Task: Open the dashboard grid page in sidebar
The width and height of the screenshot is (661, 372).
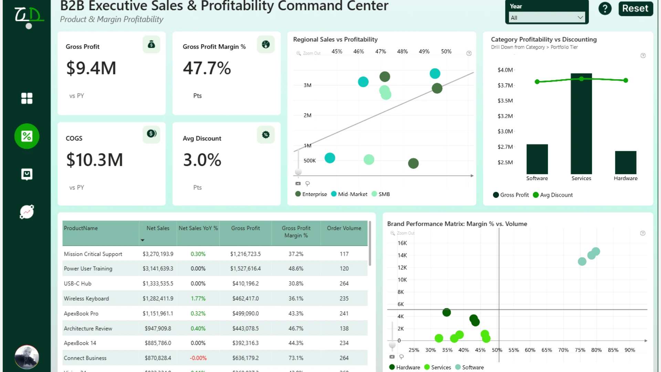Action: click(x=27, y=98)
